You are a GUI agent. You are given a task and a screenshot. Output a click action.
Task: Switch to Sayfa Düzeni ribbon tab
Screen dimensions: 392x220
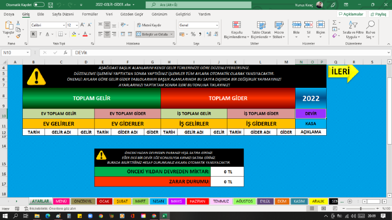point(63,14)
